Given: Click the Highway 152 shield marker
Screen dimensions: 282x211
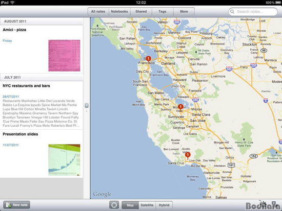Looking at the screenshot, I should pyautogui.click(x=254, y=156).
